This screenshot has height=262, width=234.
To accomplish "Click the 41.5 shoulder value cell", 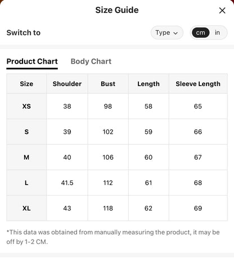I will [x=67, y=183].
